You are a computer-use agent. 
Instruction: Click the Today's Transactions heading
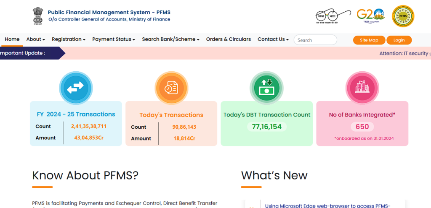pos(171,115)
